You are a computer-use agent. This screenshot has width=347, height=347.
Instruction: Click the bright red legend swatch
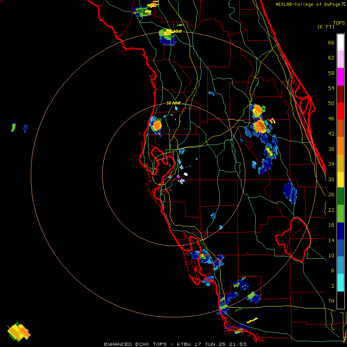tap(340, 111)
